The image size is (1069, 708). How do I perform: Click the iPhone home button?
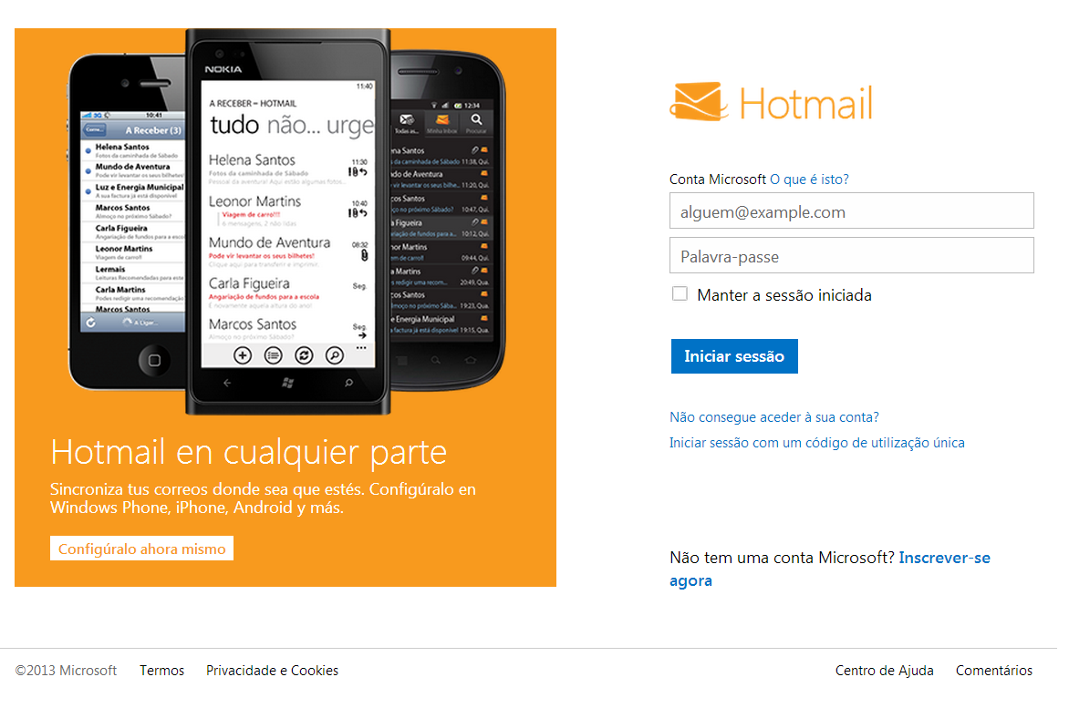point(154,360)
